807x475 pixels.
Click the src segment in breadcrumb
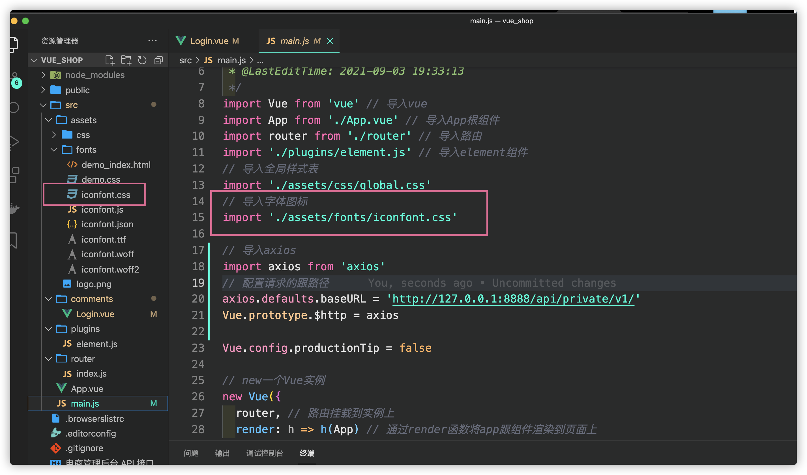tap(186, 60)
